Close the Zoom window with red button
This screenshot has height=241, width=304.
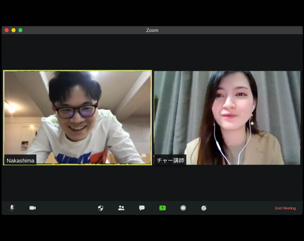[x=7, y=30]
